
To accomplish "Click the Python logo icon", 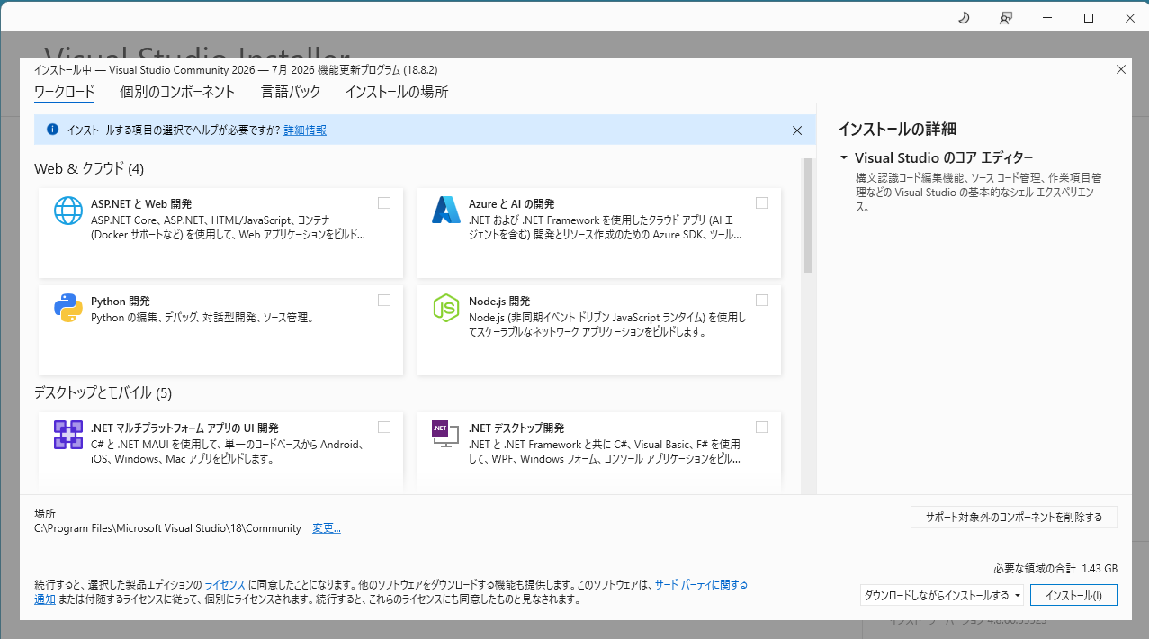I will point(68,307).
